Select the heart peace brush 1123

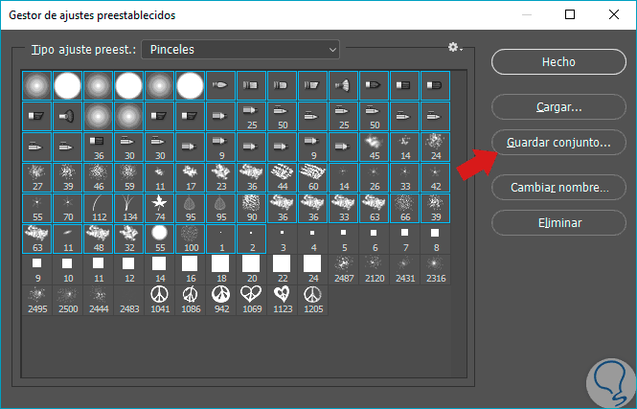point(283,297)
